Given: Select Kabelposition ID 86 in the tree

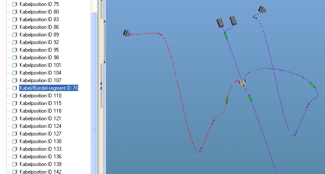Looking at the screenshot, I should click(39, 27).
